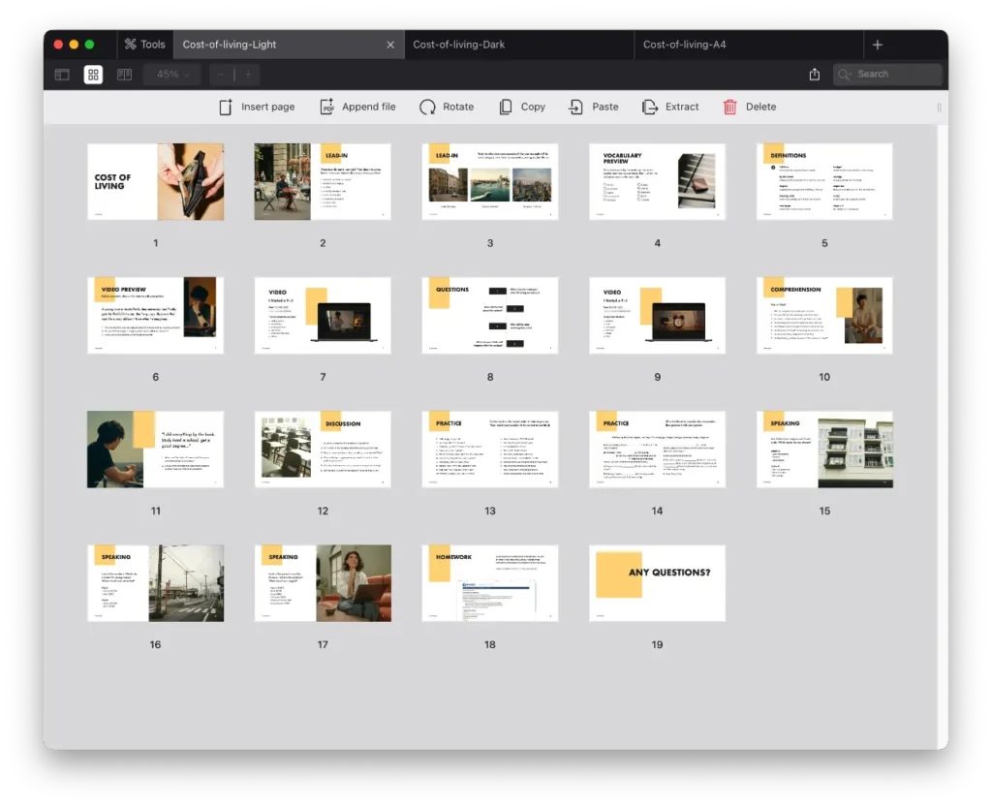
Task: Click the Copy pages icon
Action: click(506, 107)
